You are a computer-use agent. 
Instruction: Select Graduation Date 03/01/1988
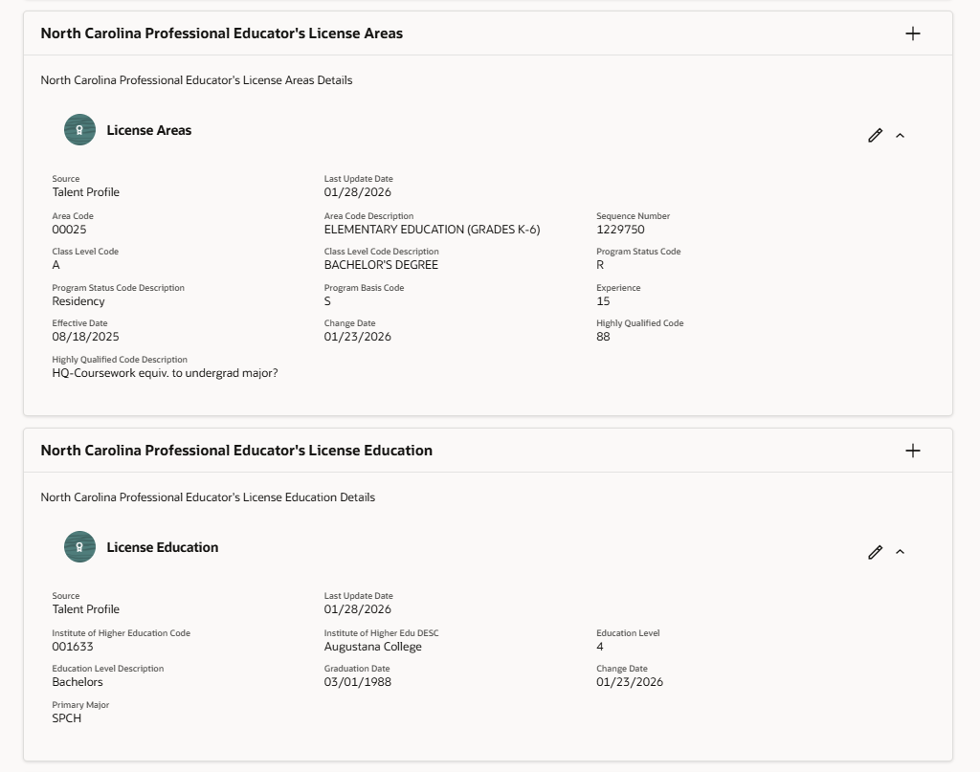click(x=358, y=682)
